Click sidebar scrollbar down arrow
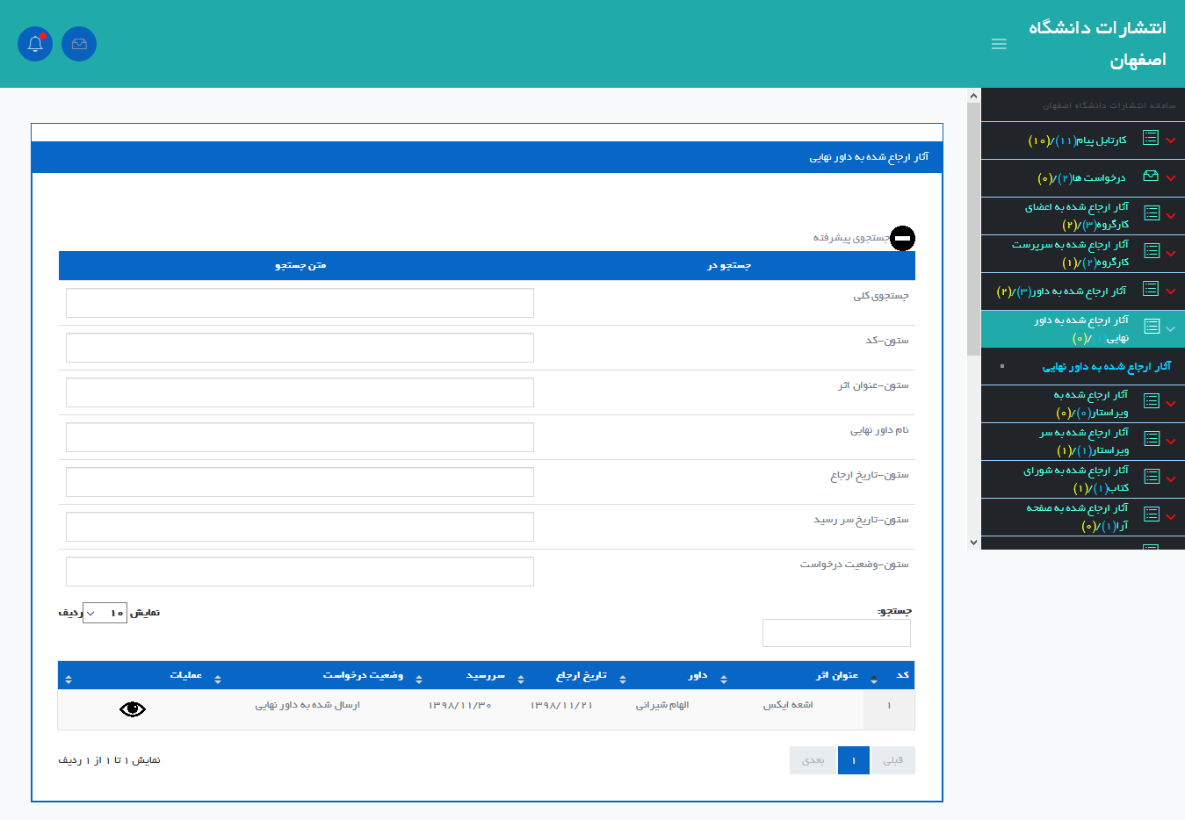The width and height of the screenshot is (1185, 820). (973, 543)
